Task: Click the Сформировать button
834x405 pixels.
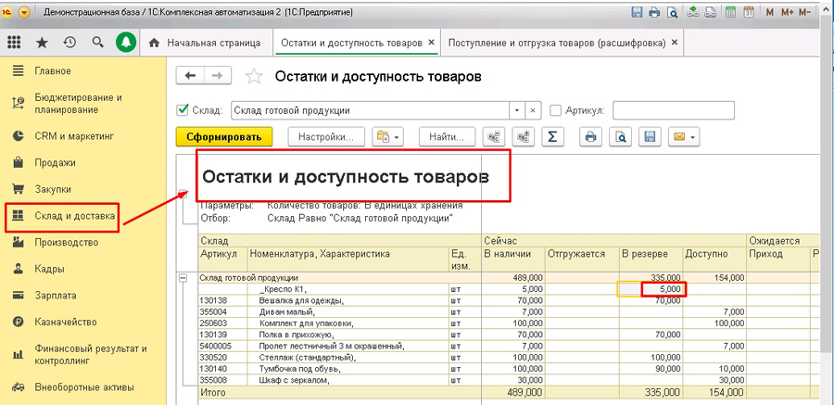Action: coord(224,137)
